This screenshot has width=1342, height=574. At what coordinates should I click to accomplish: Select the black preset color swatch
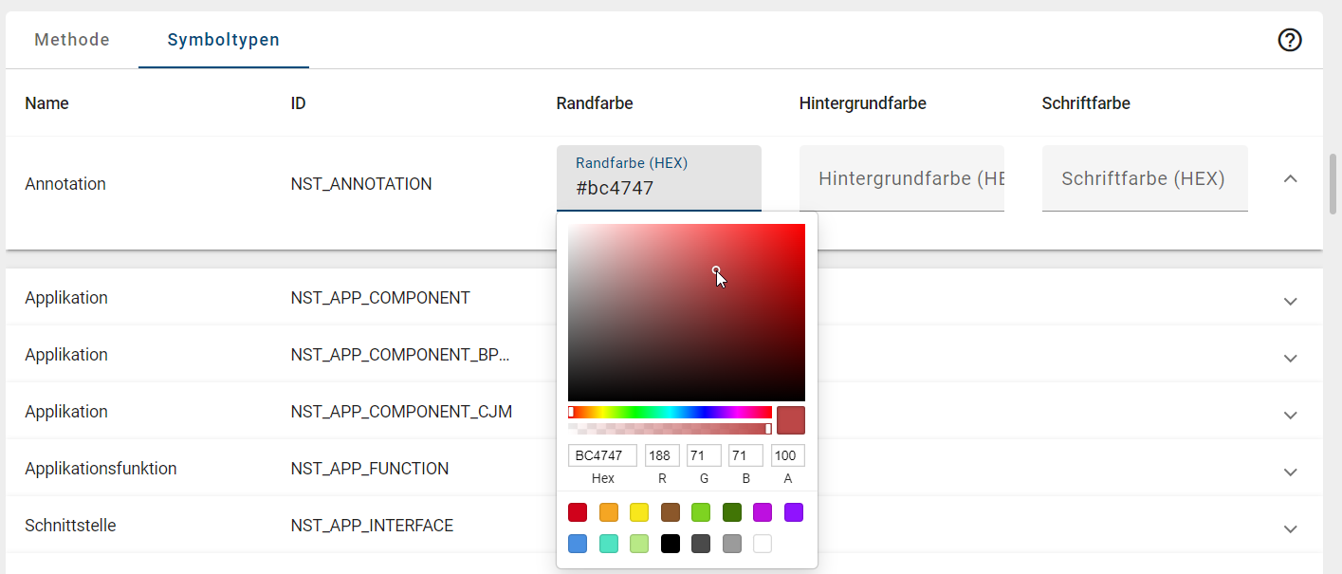(x=670, y=543)
